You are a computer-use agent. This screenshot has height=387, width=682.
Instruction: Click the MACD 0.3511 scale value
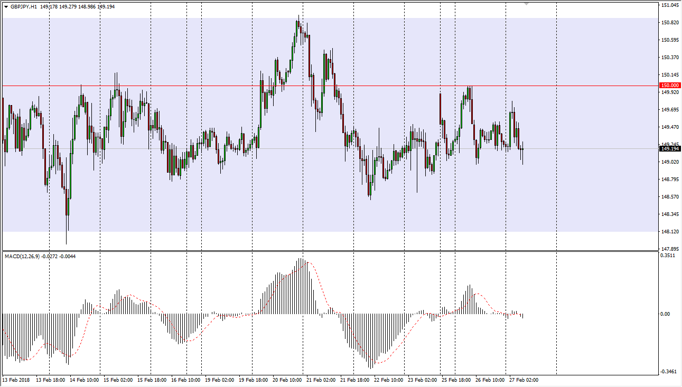pos(669,256)
